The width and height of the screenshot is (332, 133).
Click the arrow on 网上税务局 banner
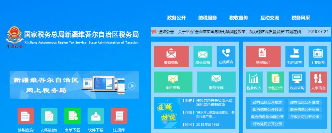tap(132, 86)
